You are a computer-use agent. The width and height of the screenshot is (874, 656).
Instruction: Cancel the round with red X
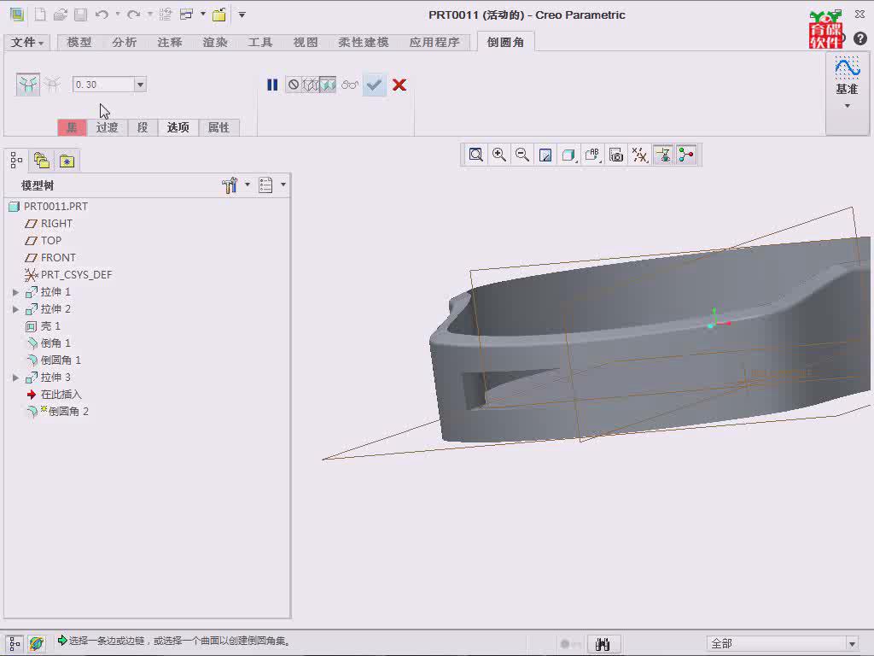(x=399, y=85)
